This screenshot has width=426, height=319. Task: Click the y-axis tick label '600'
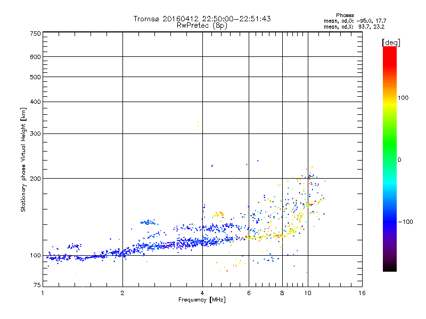click(x=35, y=57)
